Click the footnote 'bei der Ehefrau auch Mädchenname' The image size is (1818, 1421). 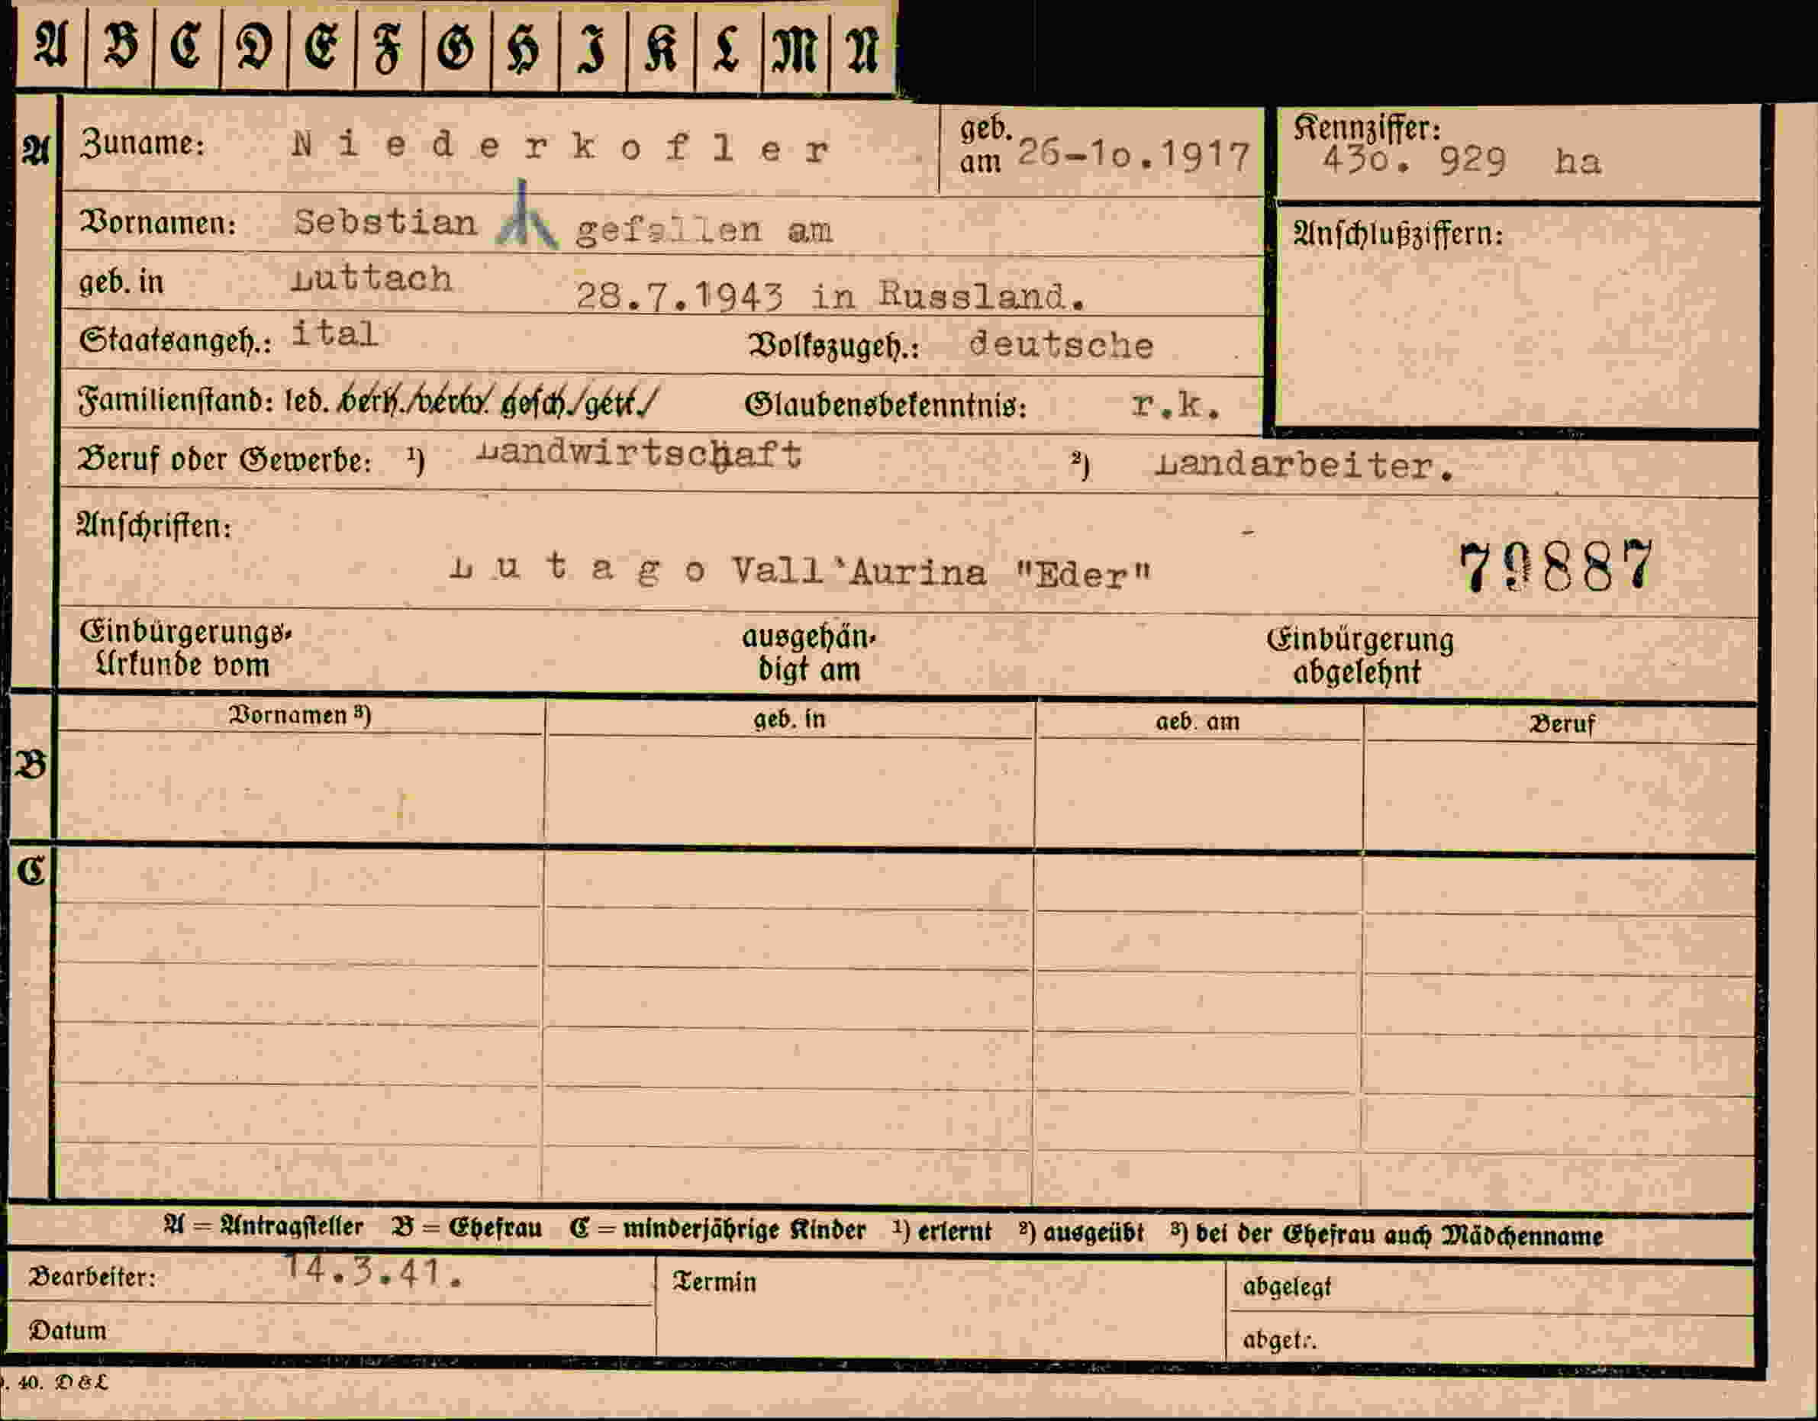tap(1399, 1236)
